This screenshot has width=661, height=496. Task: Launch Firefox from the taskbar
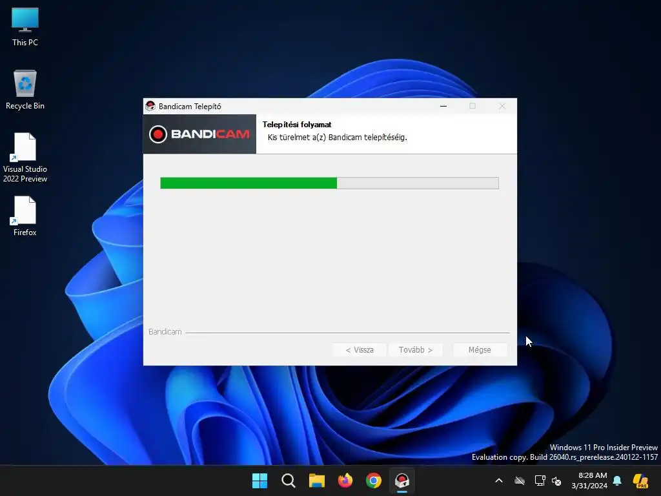tap(345, 480)
